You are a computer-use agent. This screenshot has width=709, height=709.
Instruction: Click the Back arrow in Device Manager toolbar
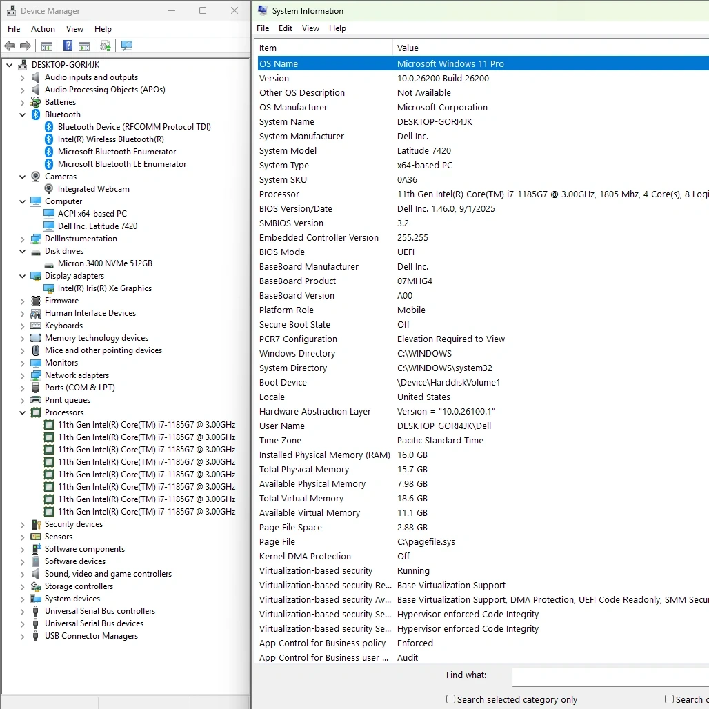click(10, 46)
